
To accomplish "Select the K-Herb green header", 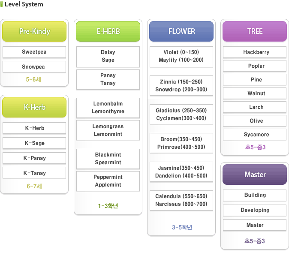I will coord(34,107).
